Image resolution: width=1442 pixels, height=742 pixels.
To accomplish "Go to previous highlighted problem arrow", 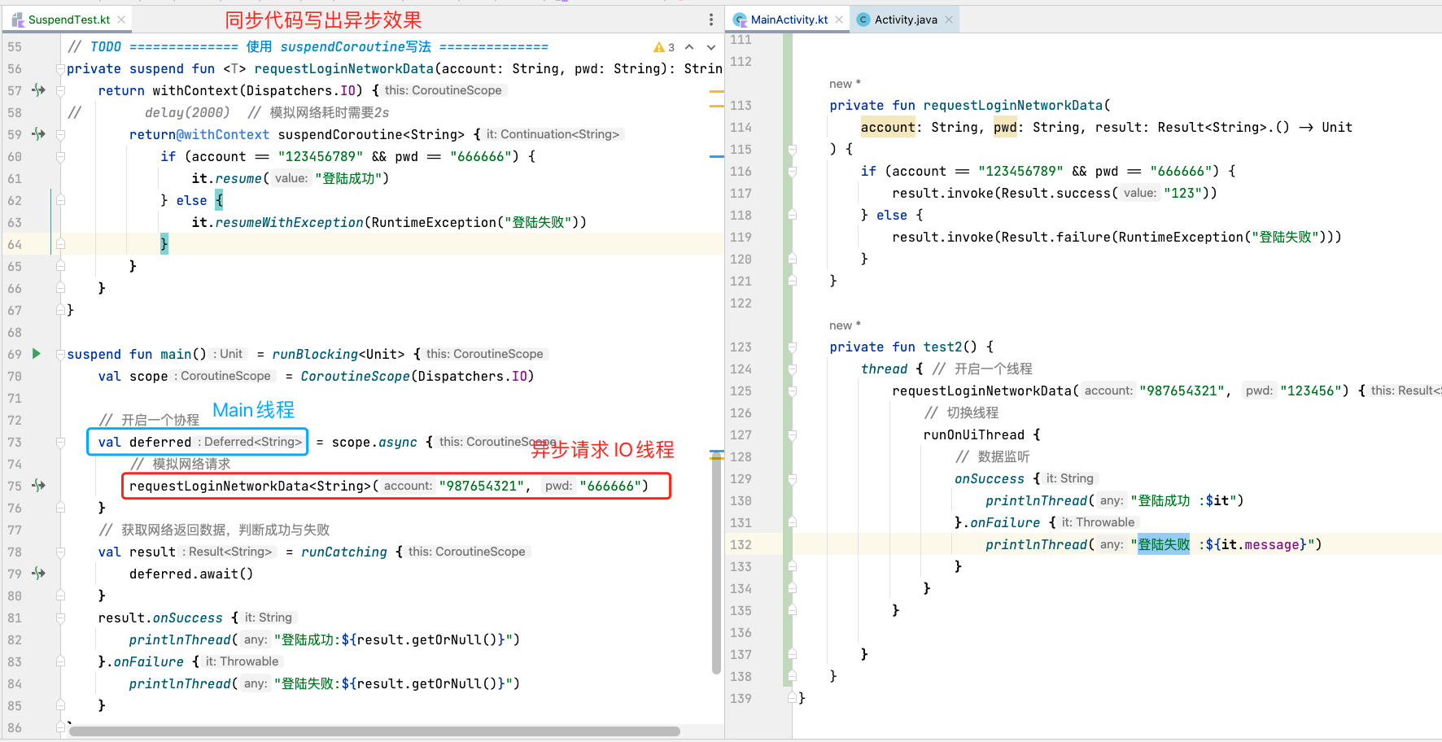I will click(x=689, y=47).
